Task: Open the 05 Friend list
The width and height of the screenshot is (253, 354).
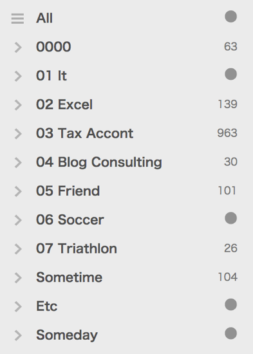Action: pyautogui.click(x=68, y=191)
